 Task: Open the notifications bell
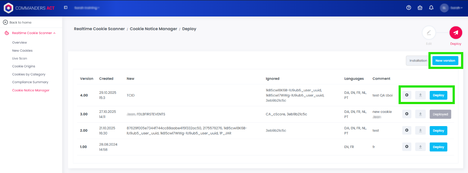[431, 8]
